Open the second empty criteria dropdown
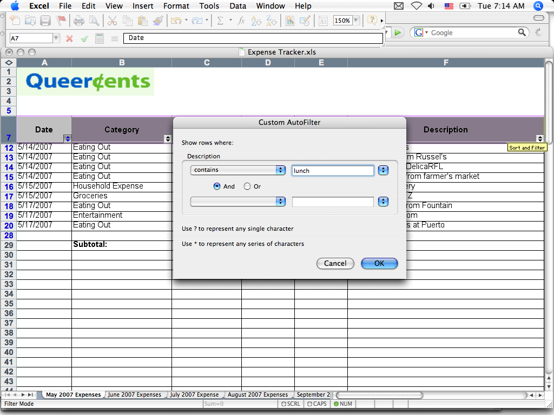Screen dimensions: 554x415 pyautogui.click(x=238, y=202)
